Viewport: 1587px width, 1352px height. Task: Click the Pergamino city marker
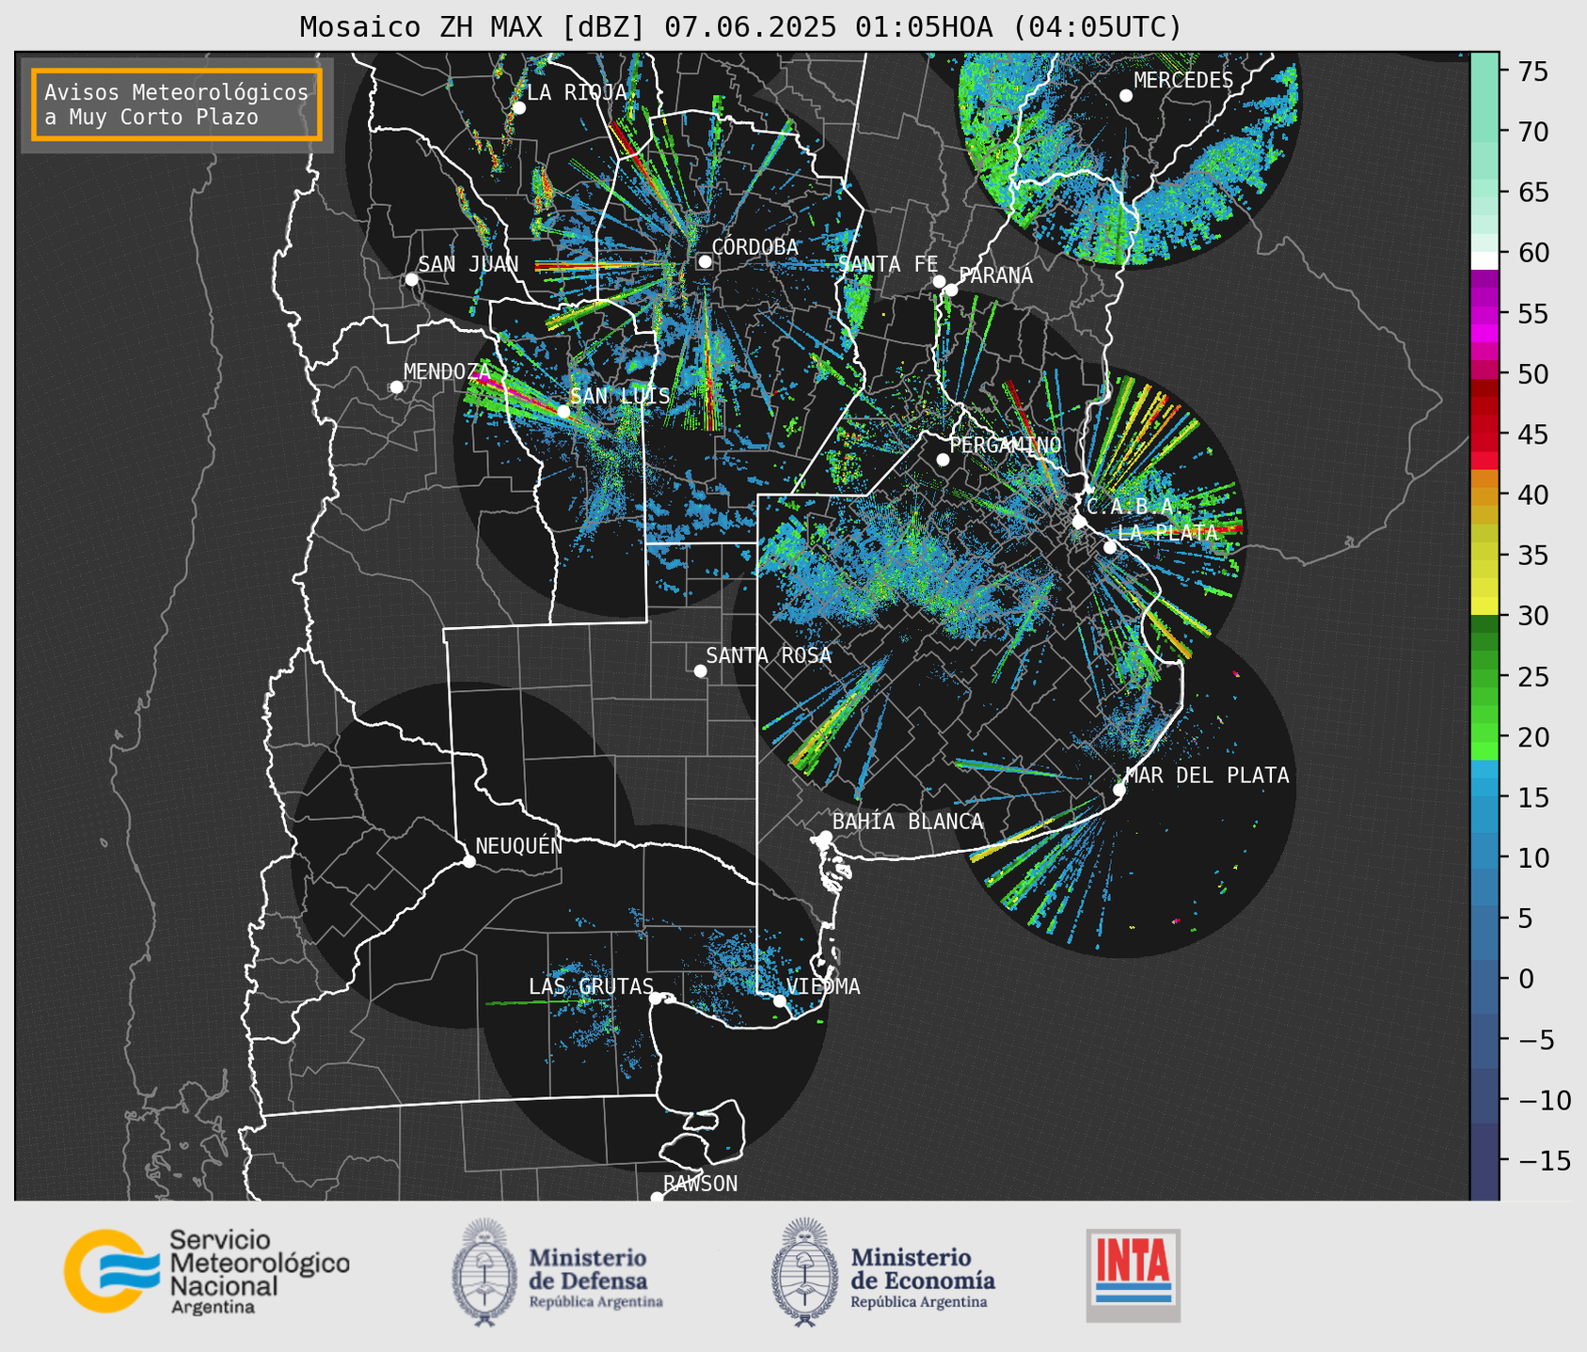[943, 460]
